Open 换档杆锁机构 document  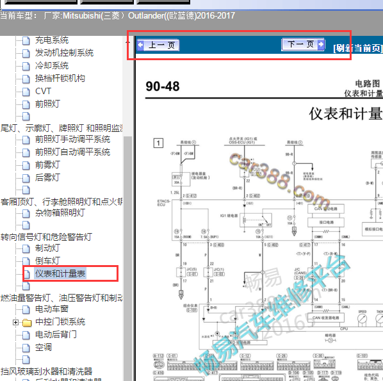(60, 78)
